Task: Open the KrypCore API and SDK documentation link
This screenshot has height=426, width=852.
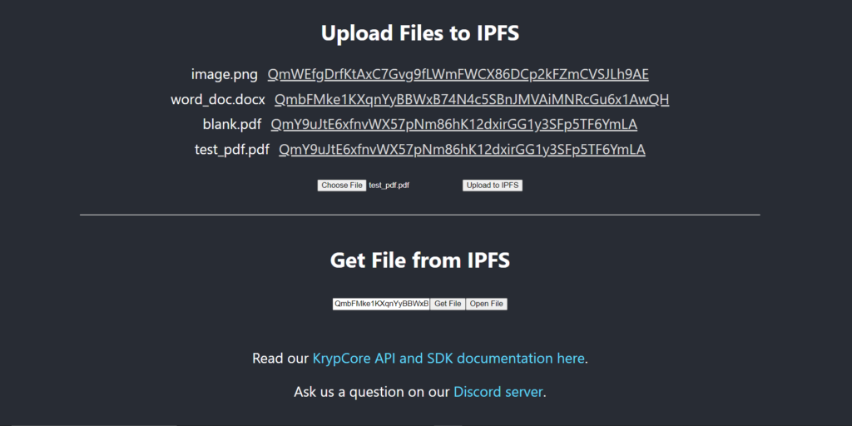Action: 448,359
